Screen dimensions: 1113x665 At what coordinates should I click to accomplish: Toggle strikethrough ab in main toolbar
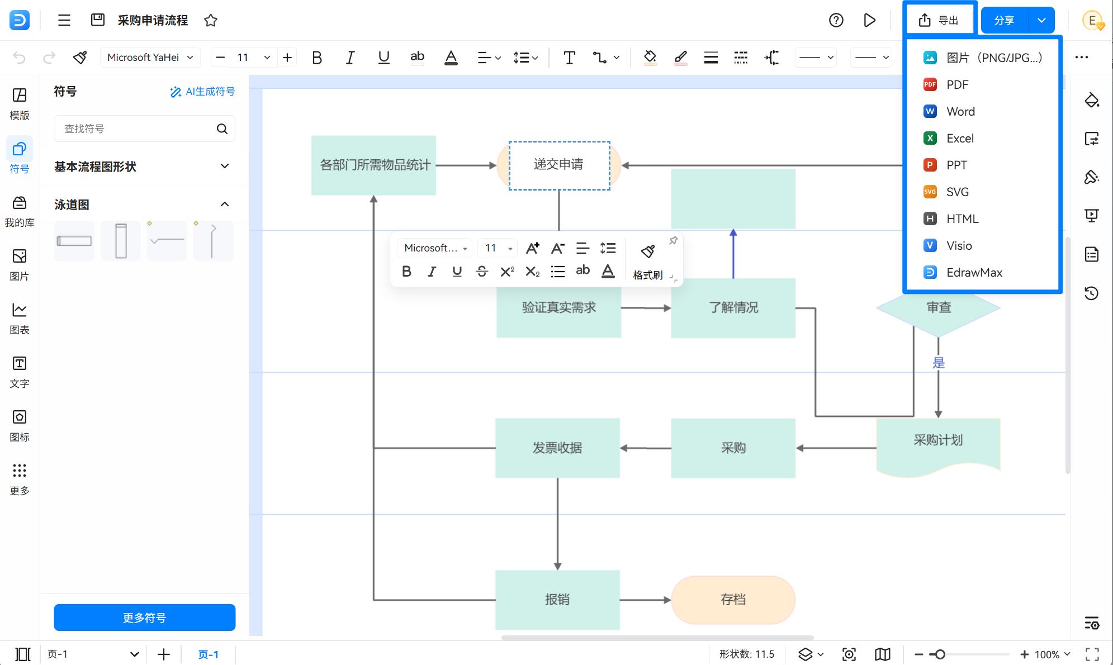pos(417,58)
